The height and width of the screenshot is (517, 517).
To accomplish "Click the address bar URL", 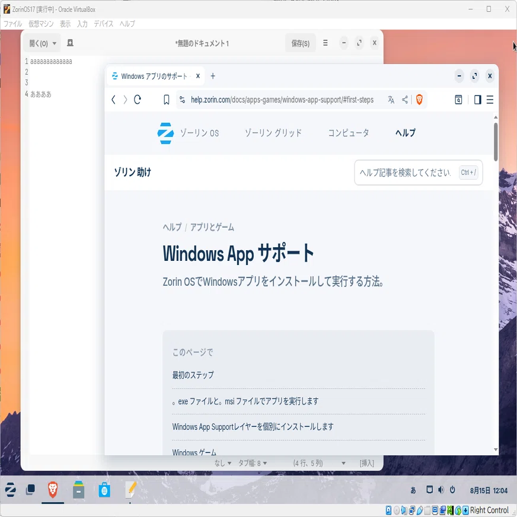I will click(x=282, y=100).
